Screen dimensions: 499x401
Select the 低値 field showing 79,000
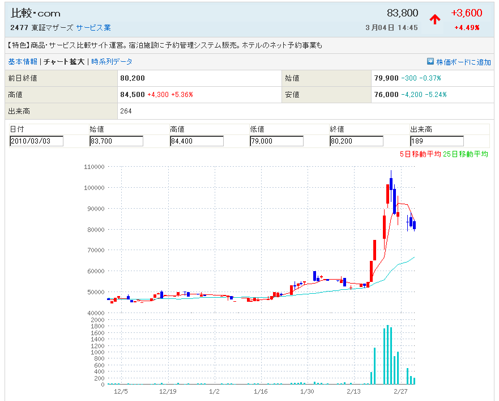[276, 141]
